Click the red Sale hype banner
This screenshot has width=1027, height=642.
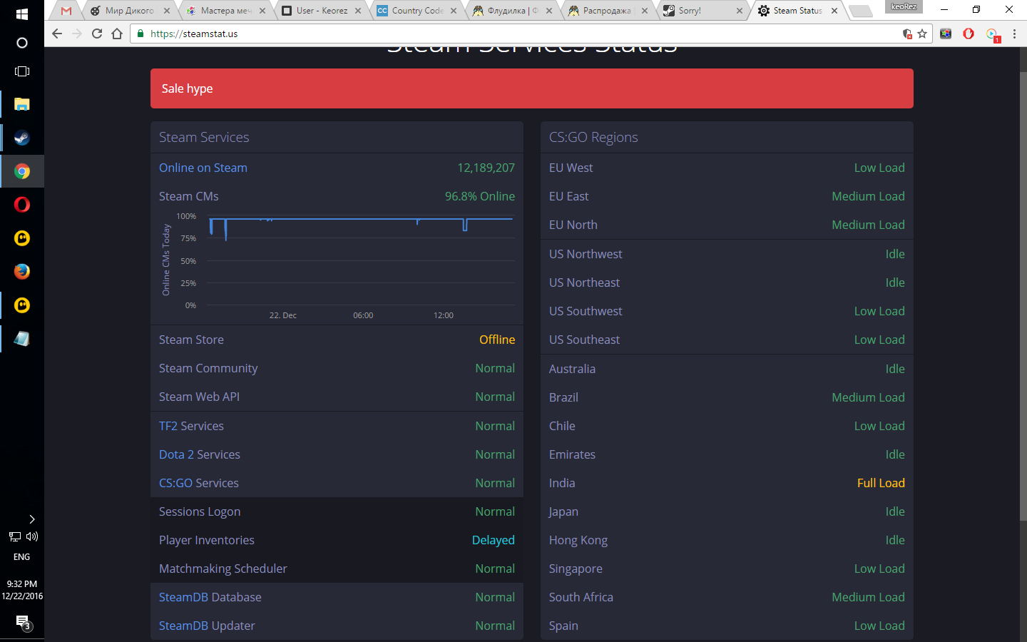532,88
